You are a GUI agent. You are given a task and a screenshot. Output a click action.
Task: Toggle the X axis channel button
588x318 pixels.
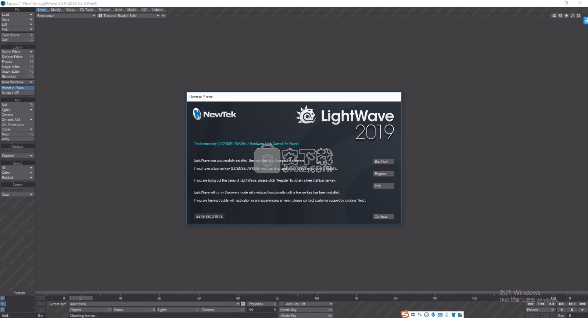pyautogui.click(x=3, y=298)
